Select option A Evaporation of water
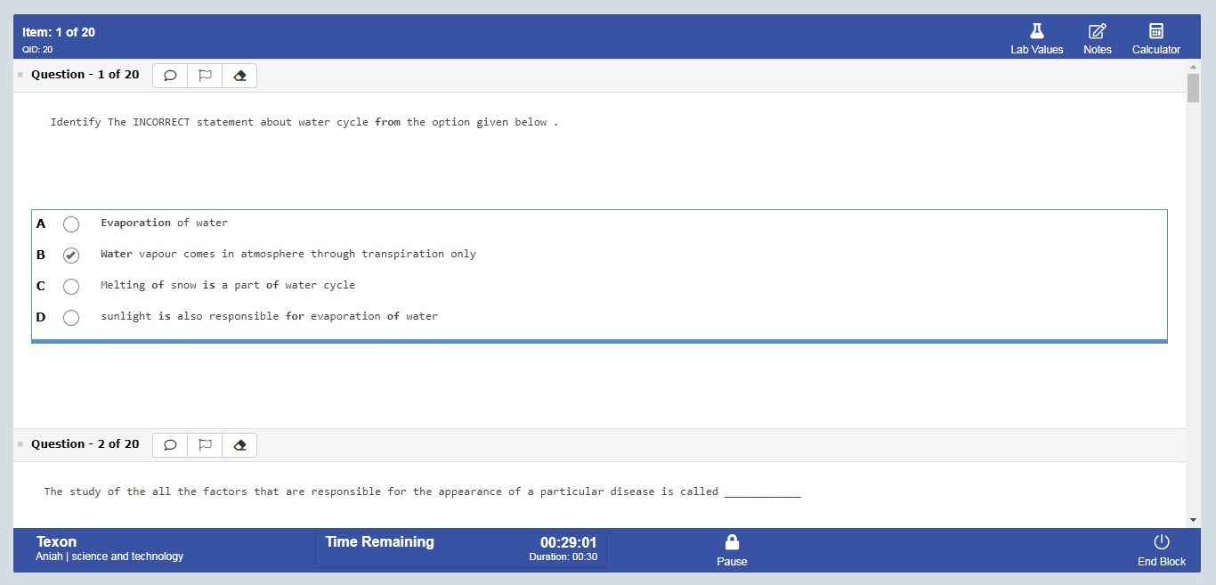This screenshot has height=585, width=1216. tap(71, 224)
